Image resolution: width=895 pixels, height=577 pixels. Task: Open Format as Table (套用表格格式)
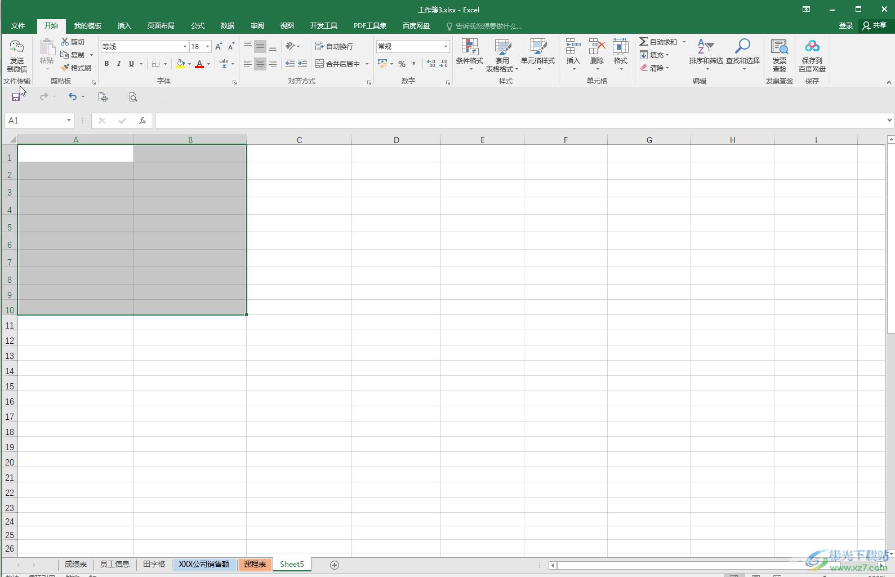tap(502, 55)
